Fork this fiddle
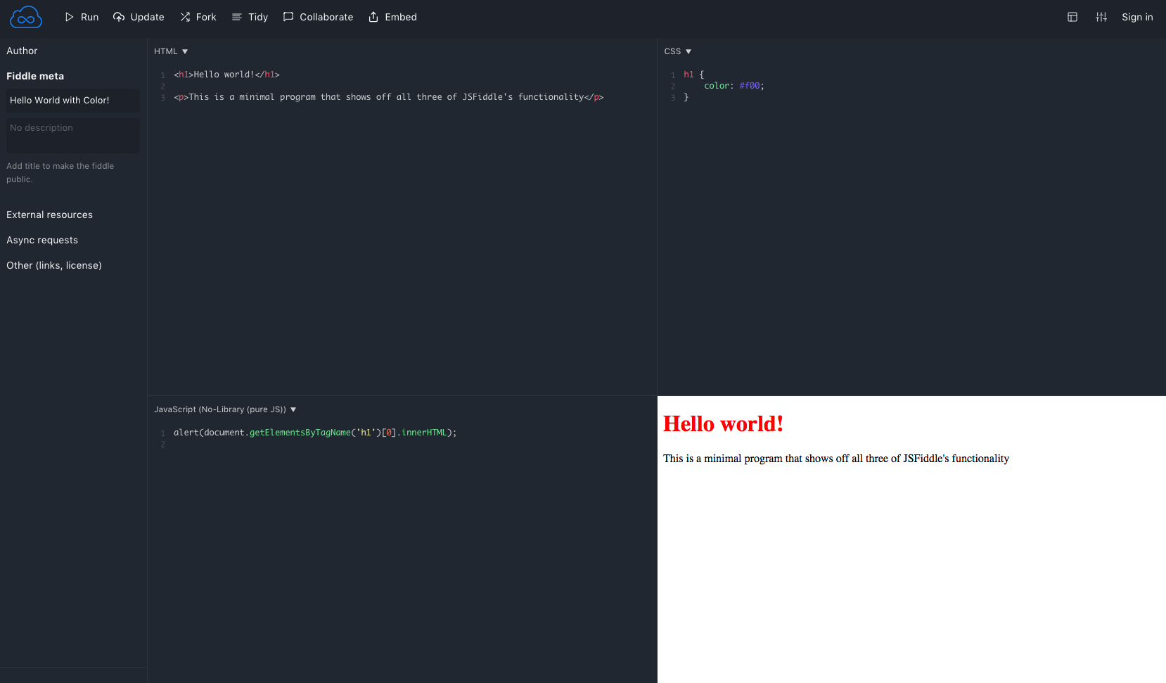The image size is (1166, 683). (198, 17)
